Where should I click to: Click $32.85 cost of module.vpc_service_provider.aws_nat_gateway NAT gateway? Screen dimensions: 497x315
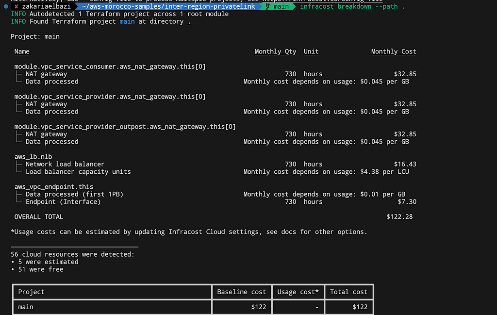pos(405,104)
